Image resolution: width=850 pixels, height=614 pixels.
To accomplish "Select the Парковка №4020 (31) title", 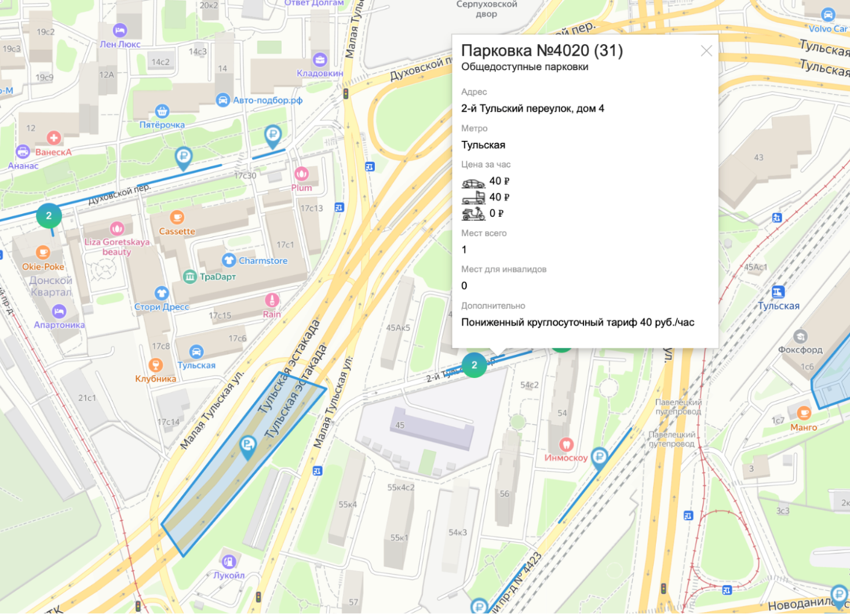I will point(542,50).
